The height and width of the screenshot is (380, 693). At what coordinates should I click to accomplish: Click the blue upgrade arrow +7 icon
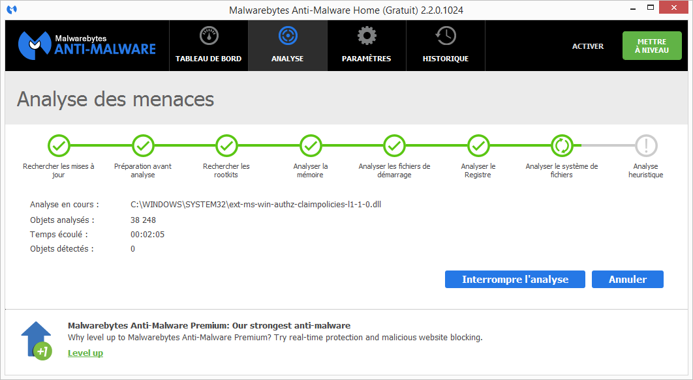coord(36,340)
